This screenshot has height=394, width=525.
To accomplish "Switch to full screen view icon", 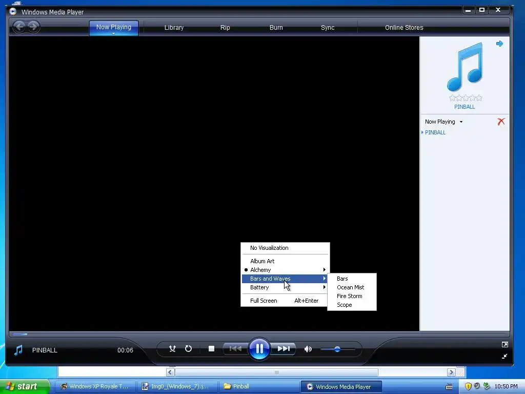I will tap(505, 344).
